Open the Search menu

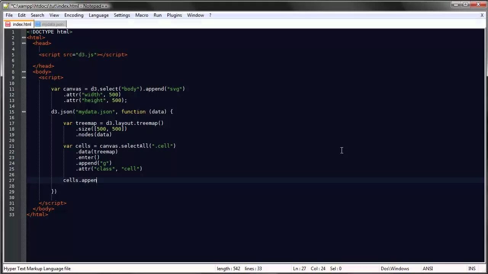click(x=37, y=15)
